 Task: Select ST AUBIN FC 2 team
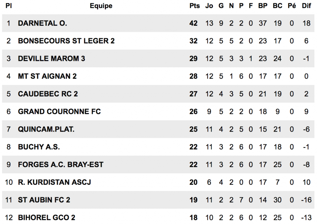(x=44, y=200)
